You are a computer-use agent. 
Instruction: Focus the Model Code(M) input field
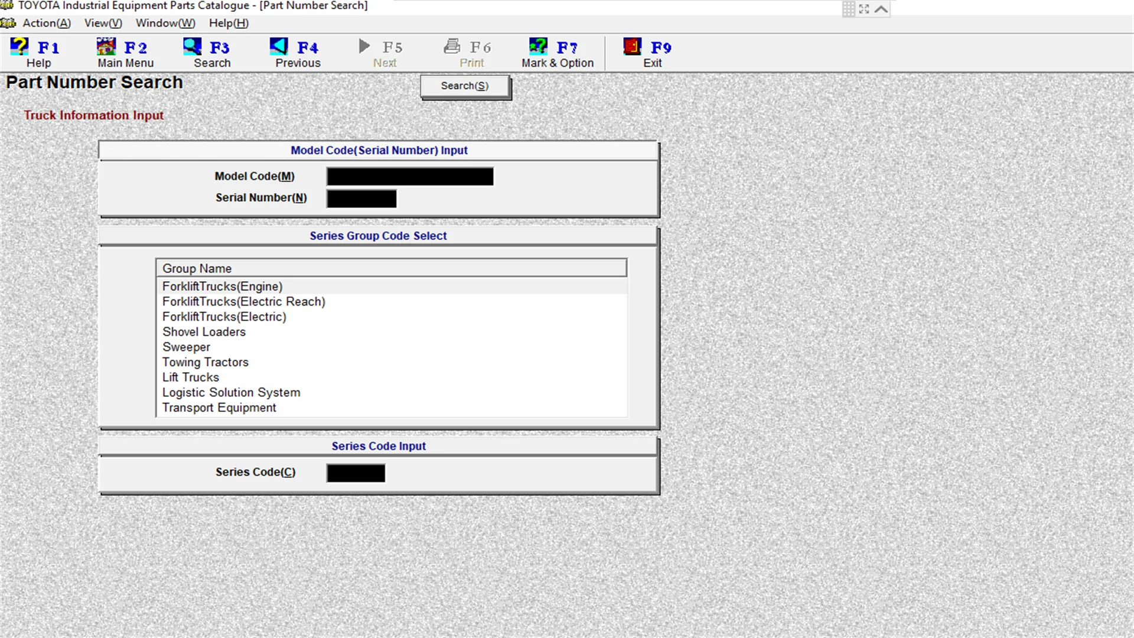click(410, 176)
